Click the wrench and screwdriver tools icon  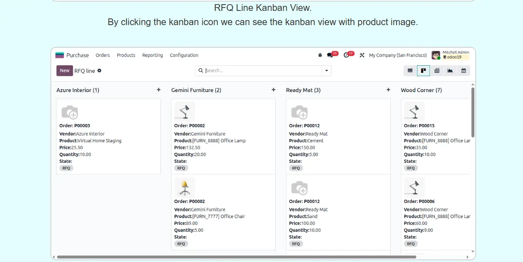click(x=362, y=55)
